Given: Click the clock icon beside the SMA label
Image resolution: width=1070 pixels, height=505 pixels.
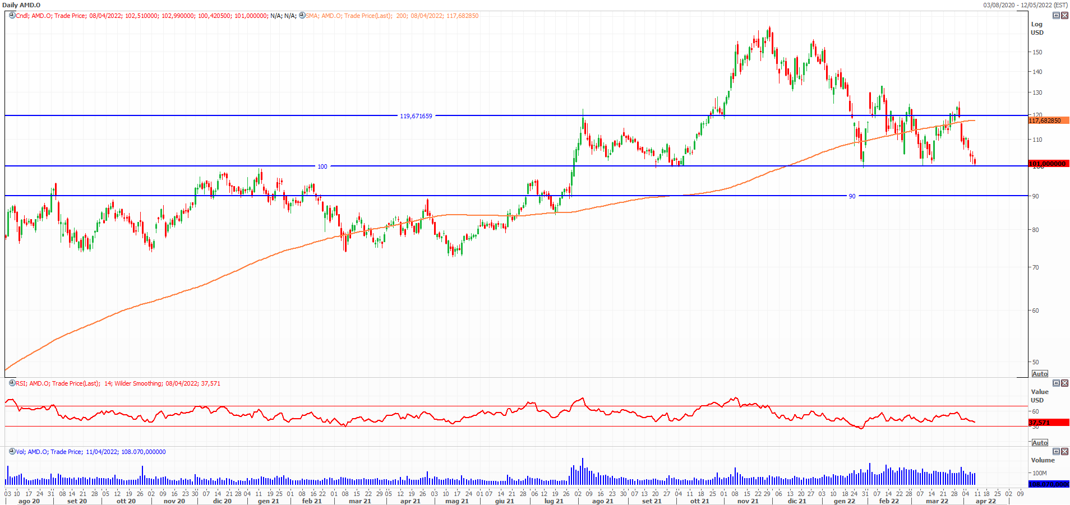Looking at the screenshot, I should 302,16.
